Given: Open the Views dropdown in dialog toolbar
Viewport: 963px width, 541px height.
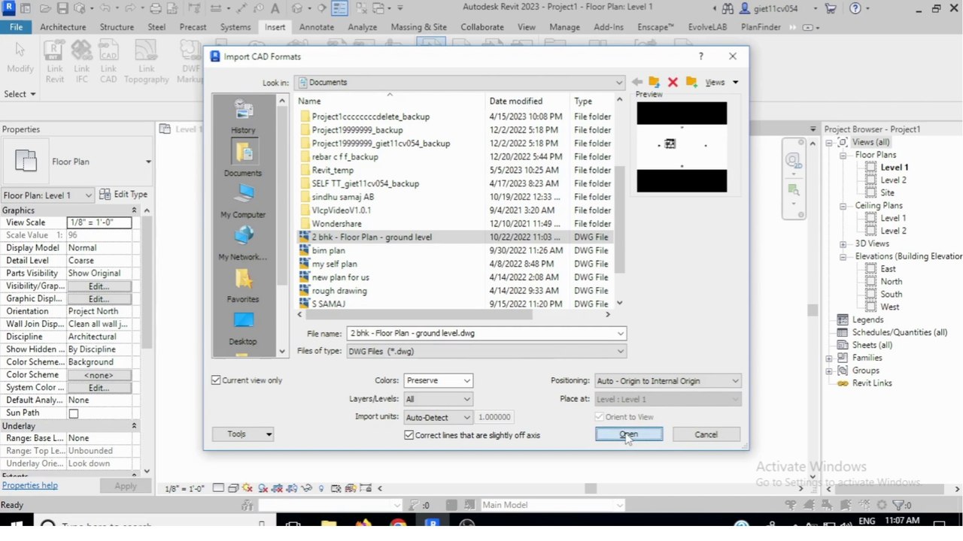Looking at the screenshot, I should point(722,82).
